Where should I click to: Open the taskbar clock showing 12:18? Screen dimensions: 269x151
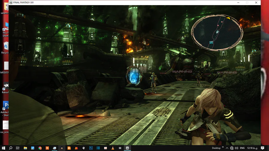tap(252, 148)
